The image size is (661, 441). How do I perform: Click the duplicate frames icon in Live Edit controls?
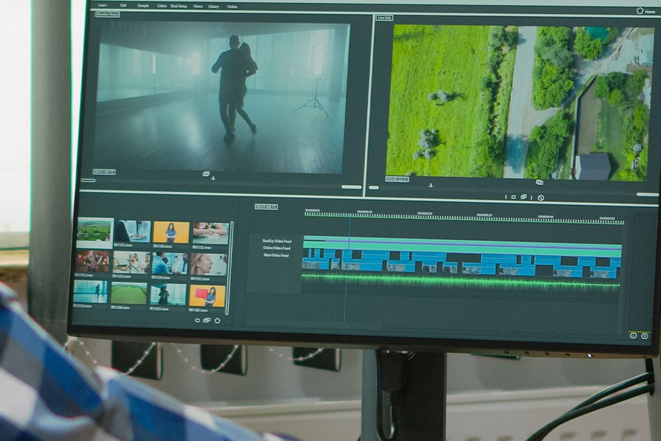524,197
